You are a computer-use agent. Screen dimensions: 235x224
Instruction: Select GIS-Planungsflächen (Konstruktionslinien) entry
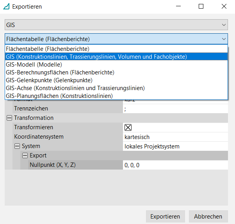pyautogui.click(x=59, y=96)
